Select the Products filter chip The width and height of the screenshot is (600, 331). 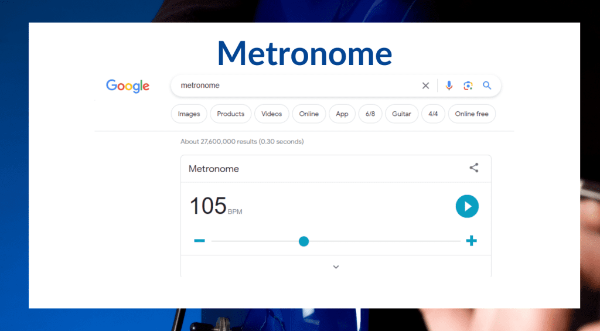[231, 114]
